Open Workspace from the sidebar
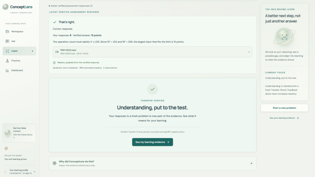 tap(19, 32)
